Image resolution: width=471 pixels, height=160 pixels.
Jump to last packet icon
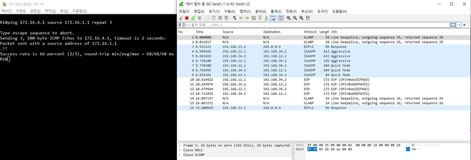click(x=266, y=18)
